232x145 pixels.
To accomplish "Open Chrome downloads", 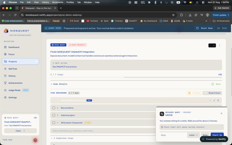I will [190, 15].
